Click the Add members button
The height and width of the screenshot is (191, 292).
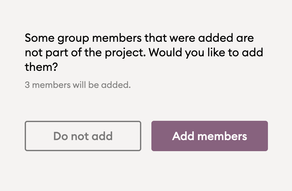pos(209,136)
